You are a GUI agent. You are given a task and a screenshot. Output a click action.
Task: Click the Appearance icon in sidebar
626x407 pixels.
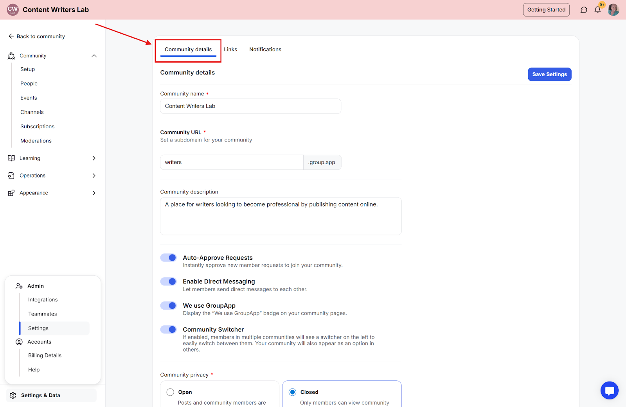click(x=11, y=193)
